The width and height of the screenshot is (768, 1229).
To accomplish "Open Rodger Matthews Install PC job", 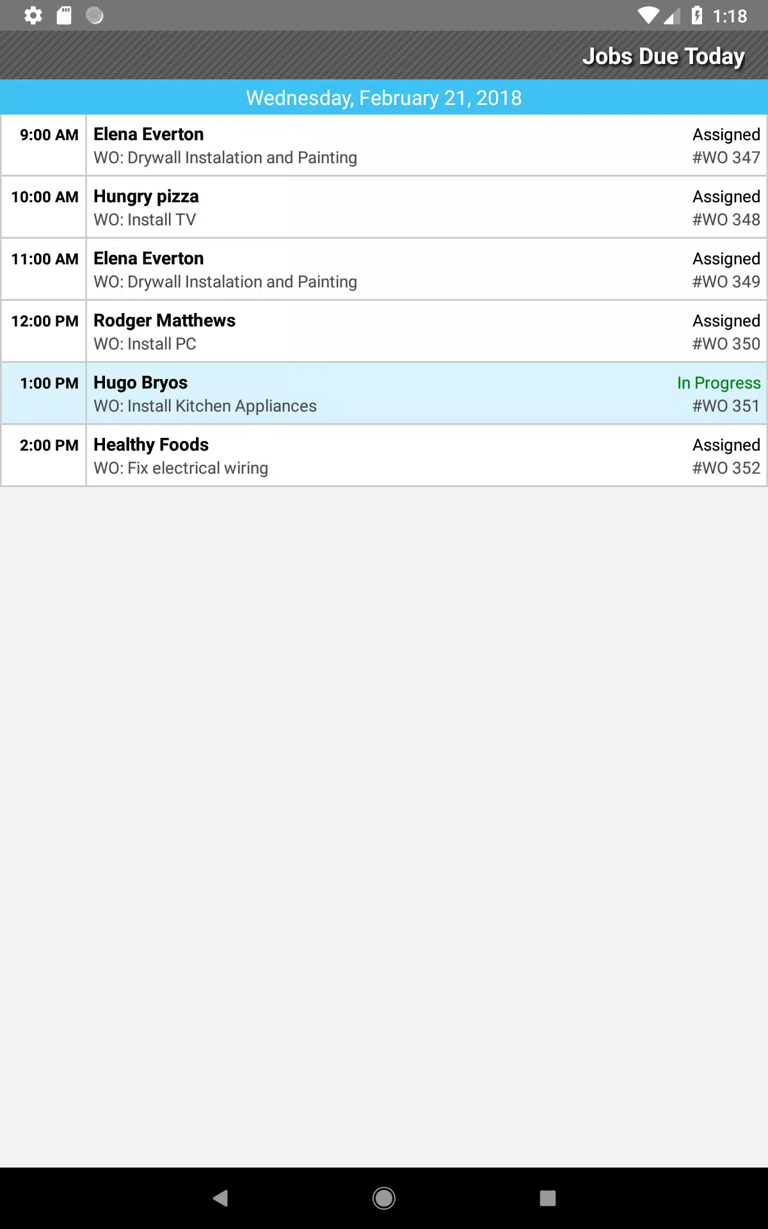I will click(x=384, y=332).
